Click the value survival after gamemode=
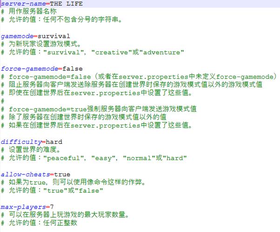The image size is (280, 232). pyautogui.click(x=53, y=36)
